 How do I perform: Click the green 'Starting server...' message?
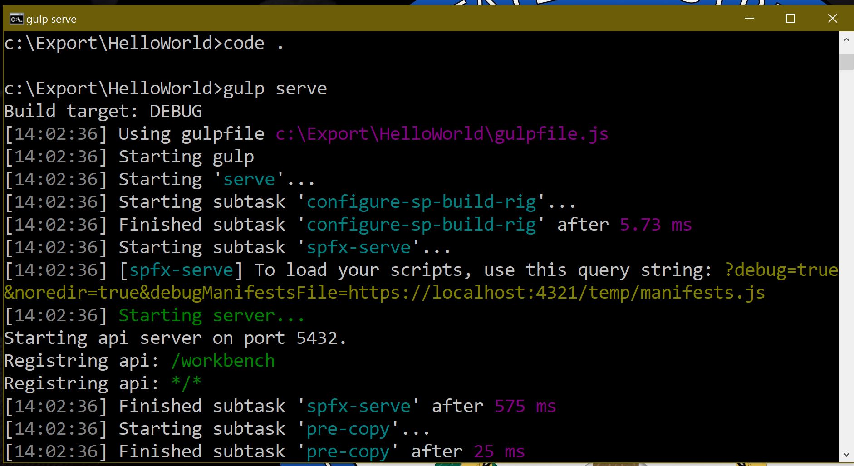tap(211, 315)
